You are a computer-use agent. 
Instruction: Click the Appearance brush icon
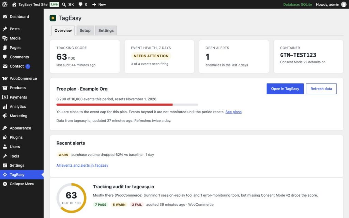[x=5, y=128]
